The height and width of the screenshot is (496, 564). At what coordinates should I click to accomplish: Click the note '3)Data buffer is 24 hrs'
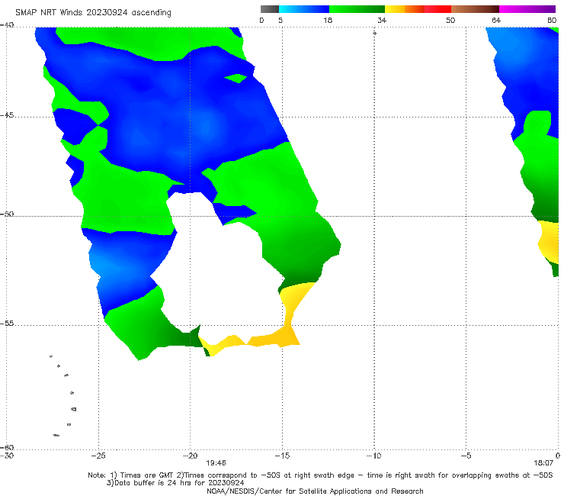(175, 483)
